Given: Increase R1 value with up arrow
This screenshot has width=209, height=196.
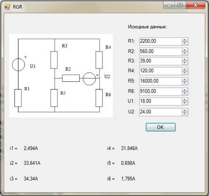Looking at the screenshot, I should tap(184, 40).
